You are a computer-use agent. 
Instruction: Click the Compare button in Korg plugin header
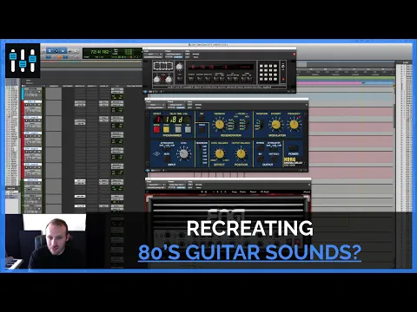[181, 107]
